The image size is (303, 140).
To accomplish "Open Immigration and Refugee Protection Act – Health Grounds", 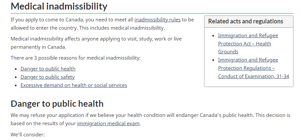I will (x=248, y=44).
